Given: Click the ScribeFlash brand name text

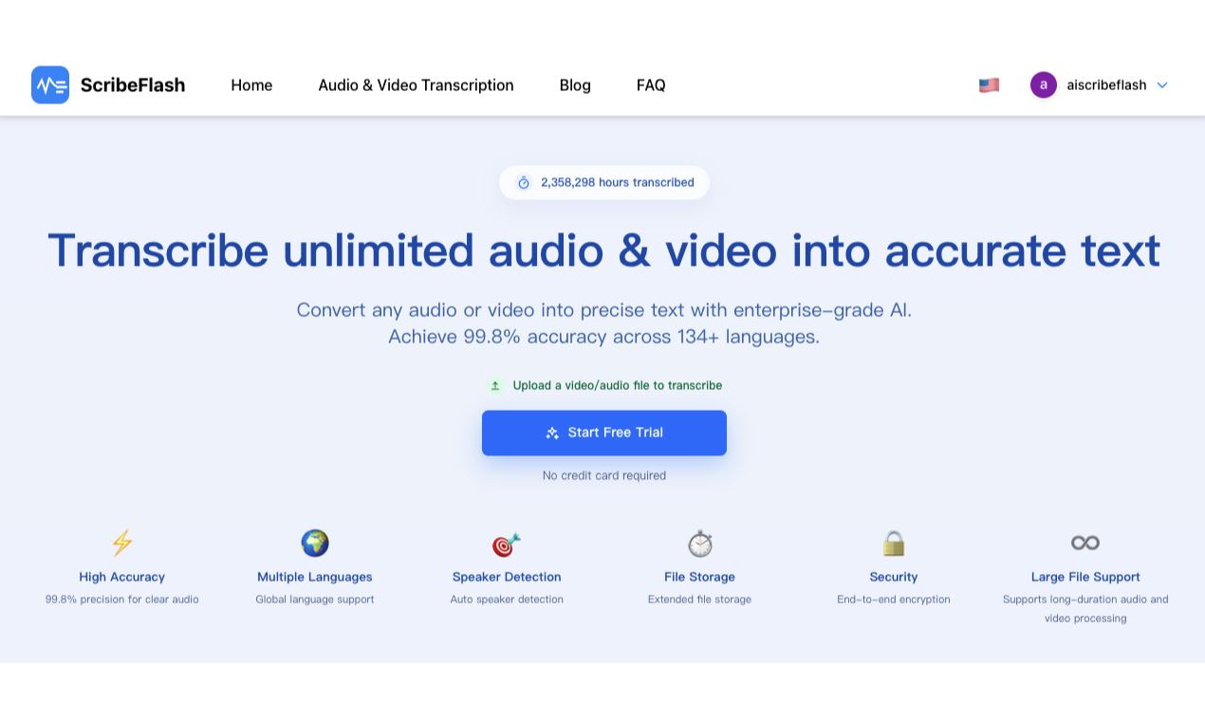Looking at the screenshot, I should [133, 85].
